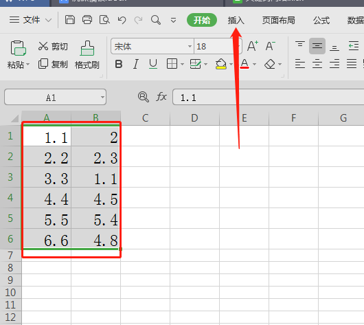
Task: Click the draw border table icon
Action: click(195, 64)
